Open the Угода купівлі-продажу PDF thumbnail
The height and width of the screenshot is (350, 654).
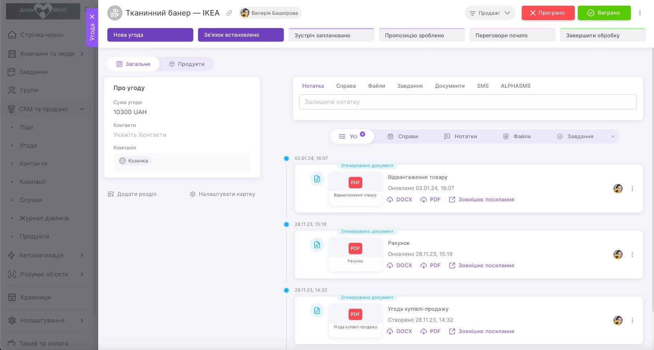[355, 320]
